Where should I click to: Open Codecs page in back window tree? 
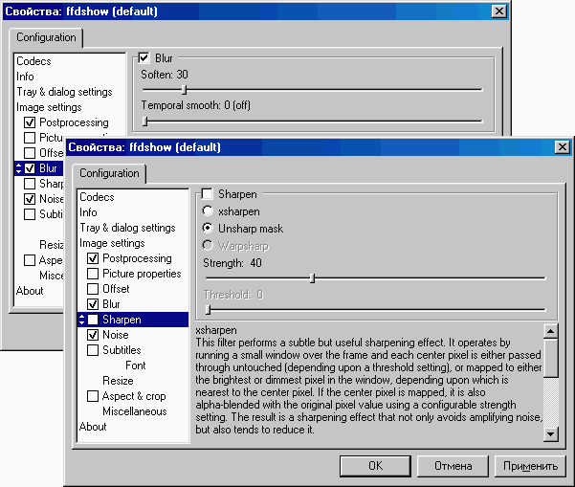click(33, 61)
